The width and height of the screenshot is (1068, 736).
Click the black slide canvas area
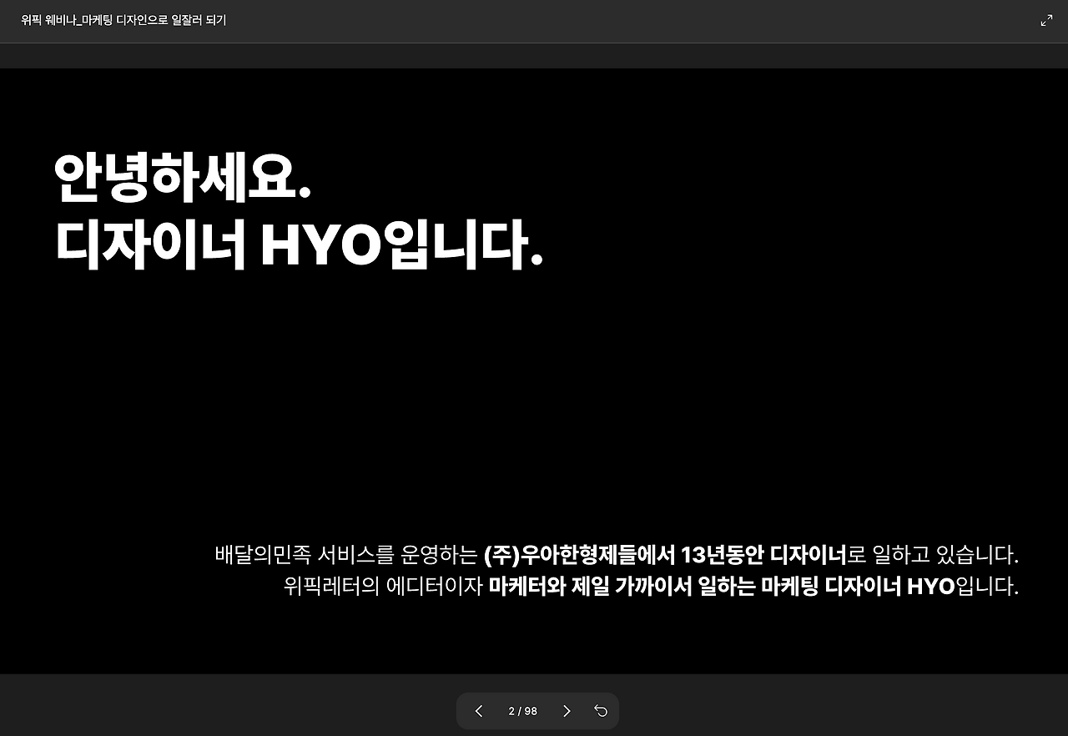[534, 376]
